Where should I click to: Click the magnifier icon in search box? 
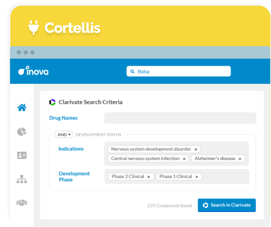point(132,72)
